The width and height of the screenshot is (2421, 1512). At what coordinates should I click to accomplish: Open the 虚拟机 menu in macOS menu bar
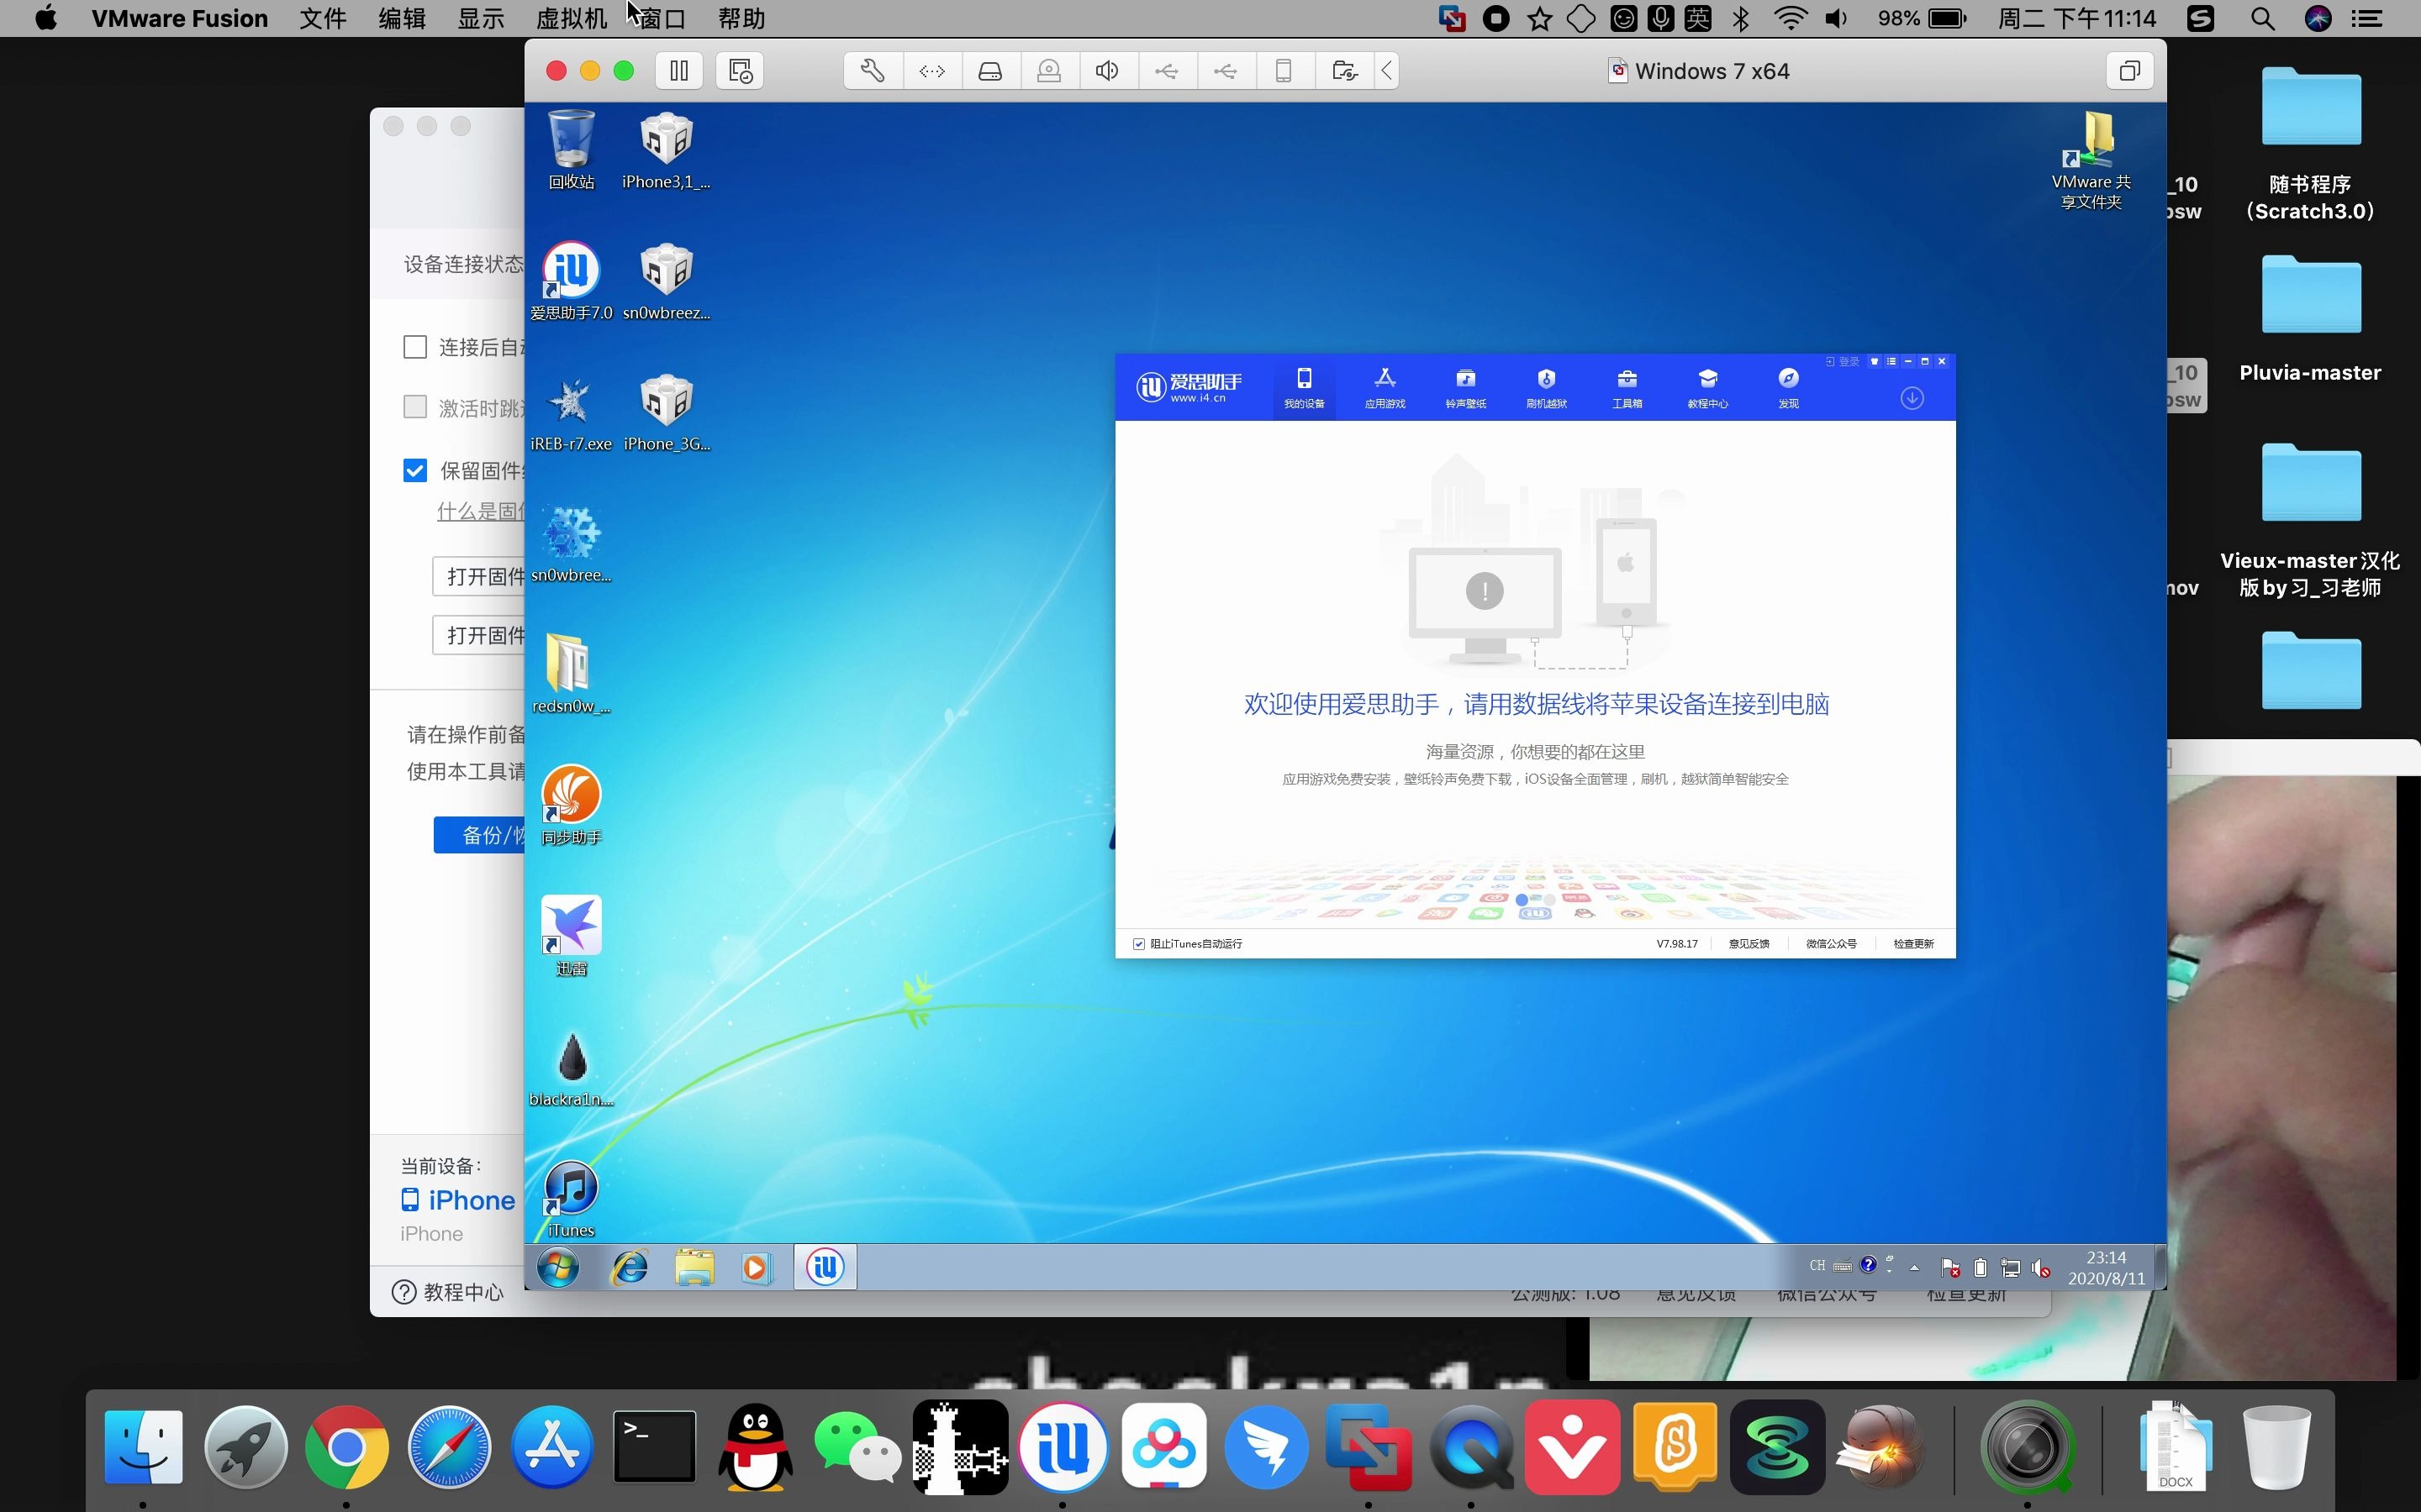point(572,18)
